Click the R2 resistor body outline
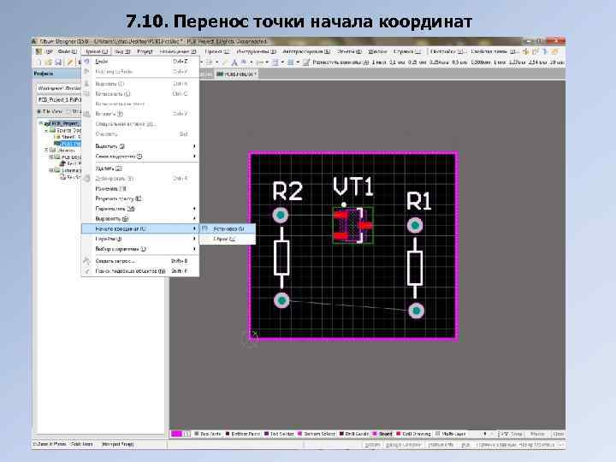Image resolution: width=616 pixels, height=462 pixels. tap(281, 258)
